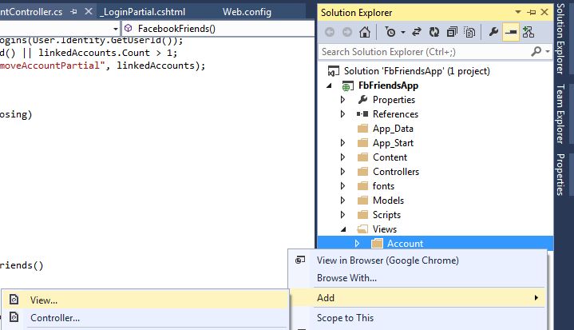The height and width of the screenshot is (330, 574).
Task: Click the browser icon beside View in Browser
Action: tap(300, 260)
